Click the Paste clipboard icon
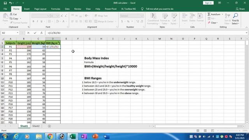 [5, 16]
